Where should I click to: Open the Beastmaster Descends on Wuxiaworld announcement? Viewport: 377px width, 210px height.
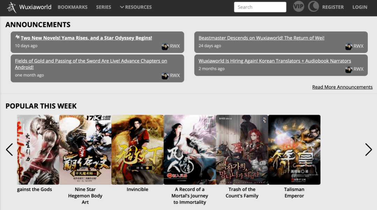(x=261, y=38)
